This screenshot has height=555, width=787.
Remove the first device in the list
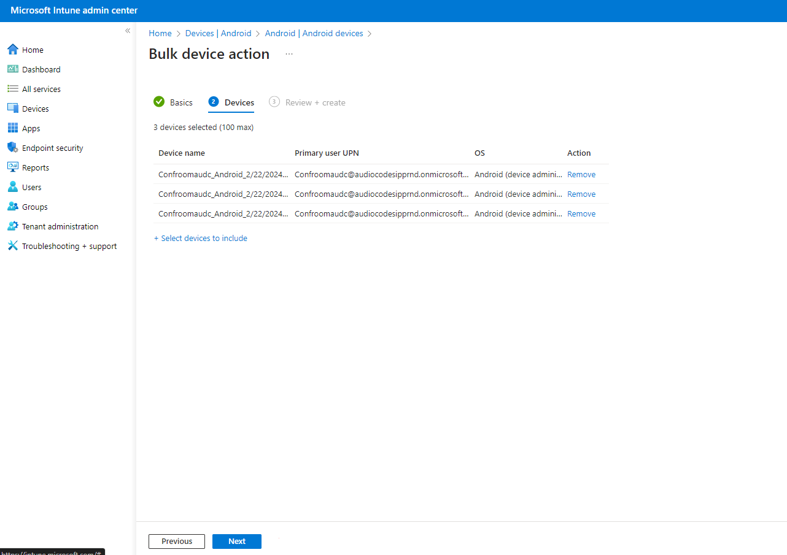point(581,174)
